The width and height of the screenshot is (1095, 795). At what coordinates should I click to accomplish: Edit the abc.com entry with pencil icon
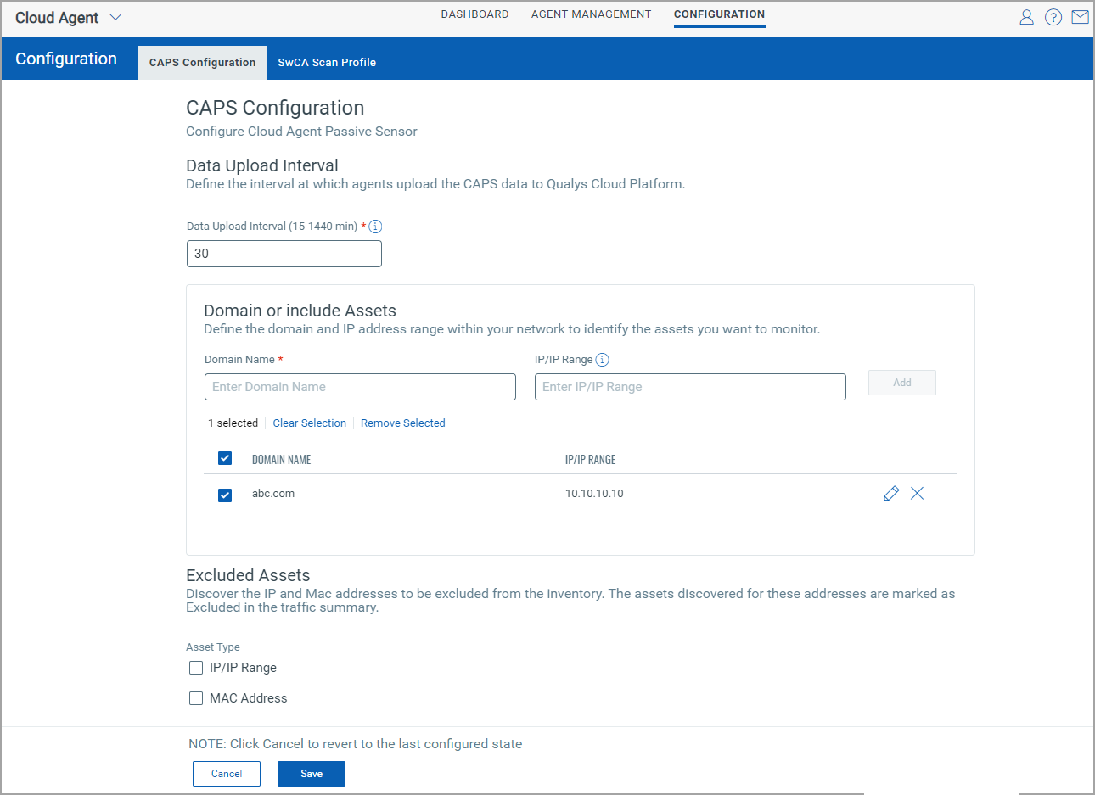click(x=890, y=494)
